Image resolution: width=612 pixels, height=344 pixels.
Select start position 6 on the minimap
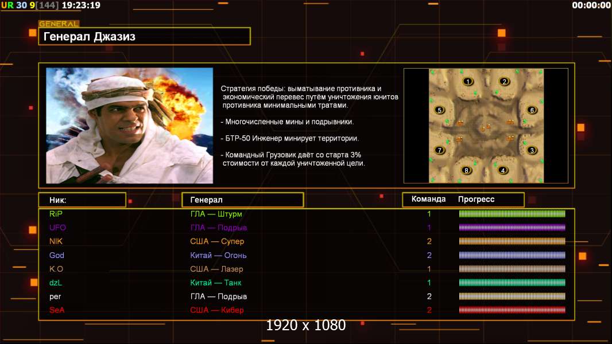click(x=532, y=110)
